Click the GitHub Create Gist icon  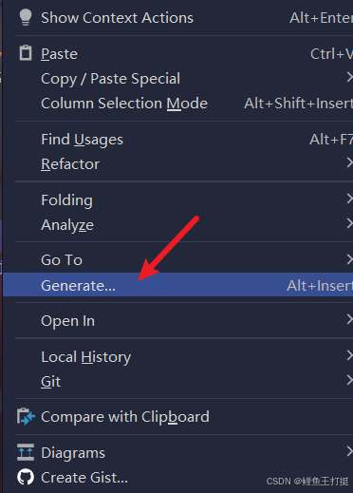26,477
